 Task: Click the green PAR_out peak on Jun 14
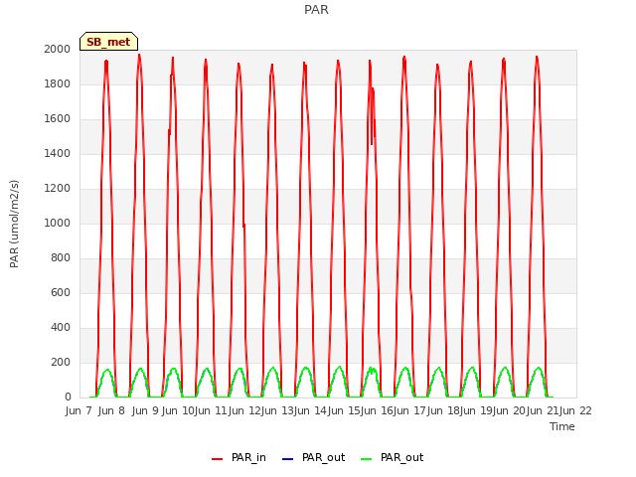point(340,367)
